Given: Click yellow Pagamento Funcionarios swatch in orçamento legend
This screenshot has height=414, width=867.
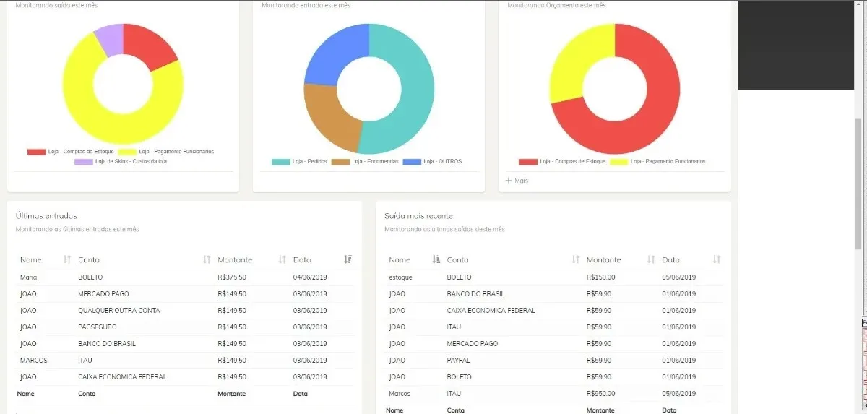Looking at the screenshot, I should pyautogui.click(x=618, y=162).
